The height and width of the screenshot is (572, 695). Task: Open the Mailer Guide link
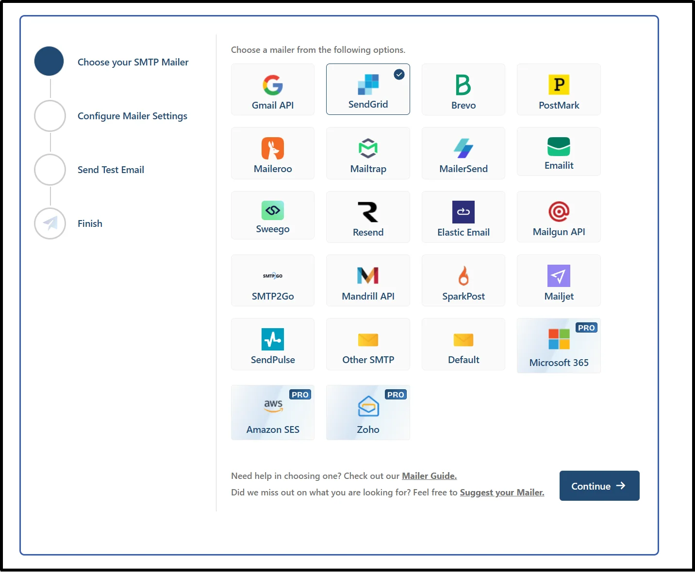pyautogui.click(x=429, y=476)
